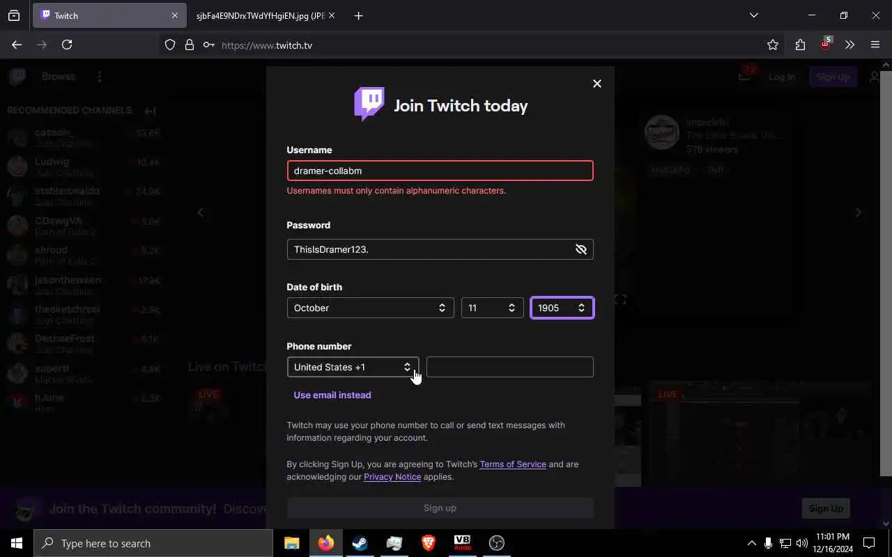Click into the phone number input field
Image resolution: width=892 pixels, height=557 pixels.
tap(509, 367)
